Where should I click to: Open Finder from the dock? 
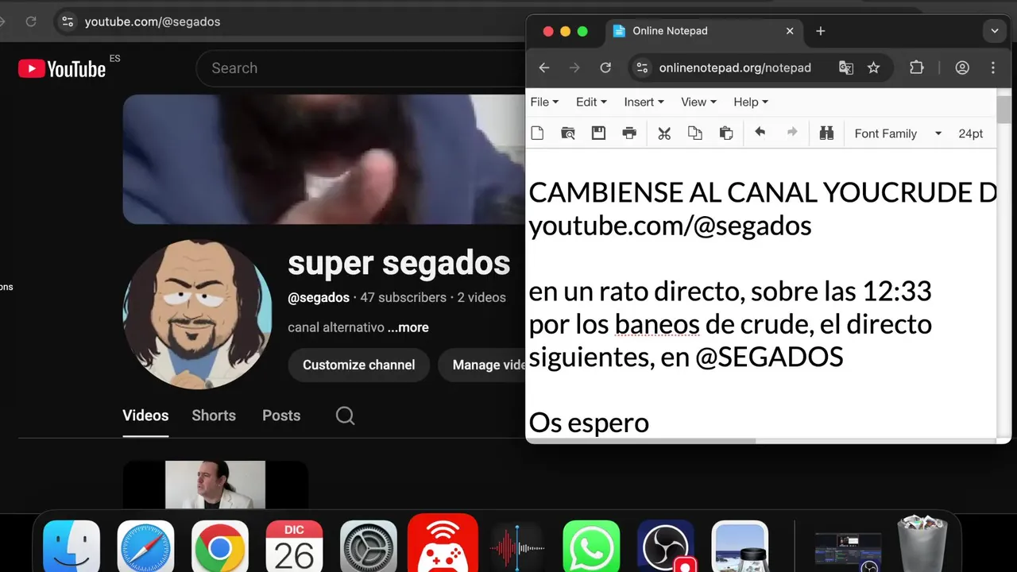[x=72, y=548]
